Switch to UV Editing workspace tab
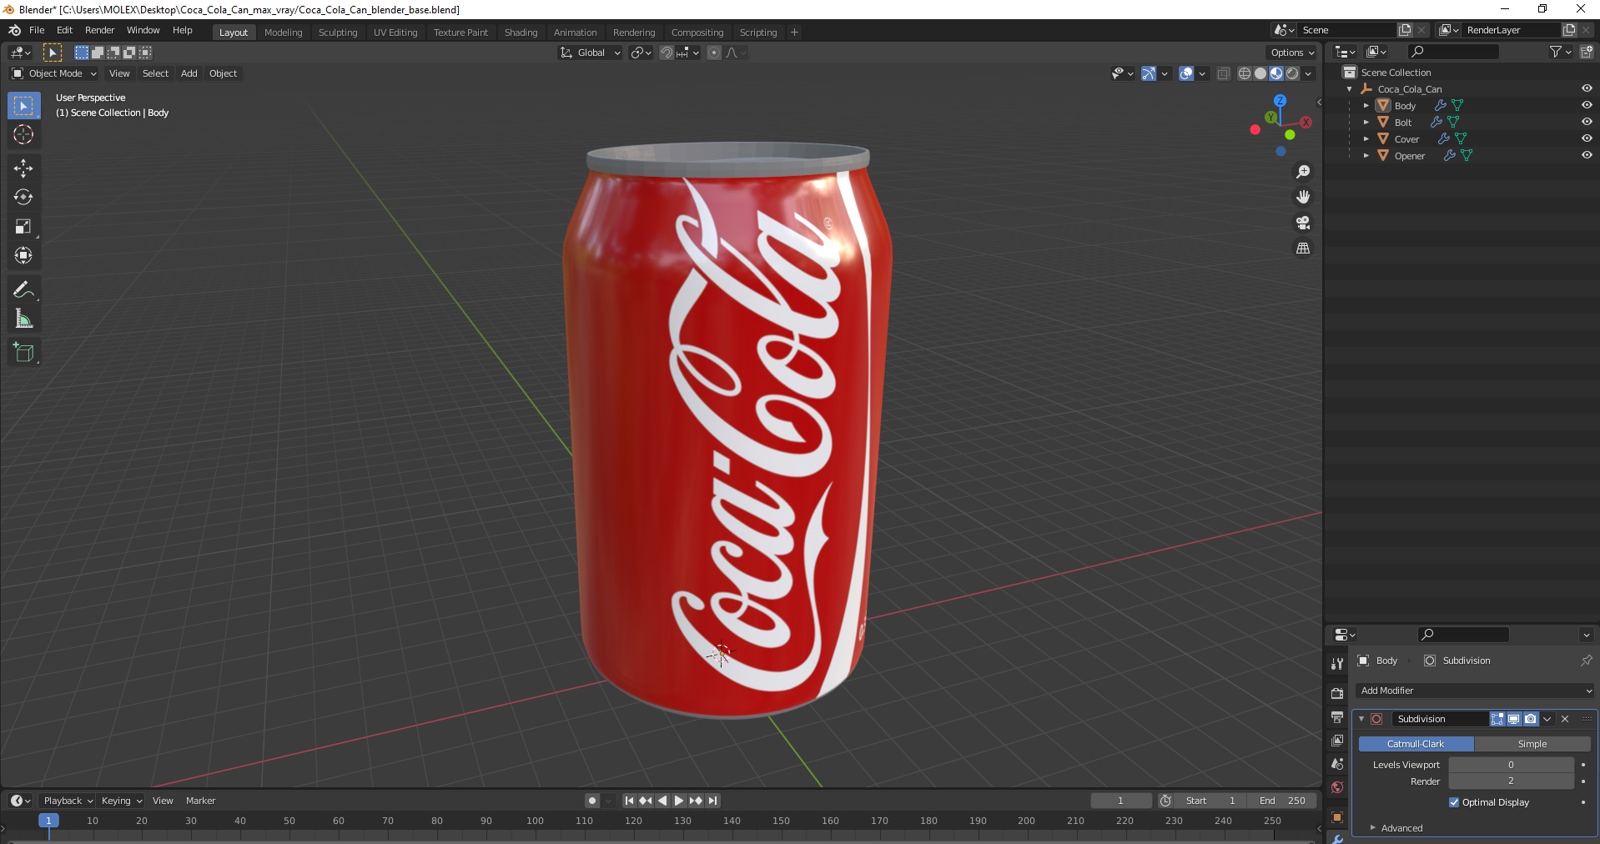 (395, 33)
